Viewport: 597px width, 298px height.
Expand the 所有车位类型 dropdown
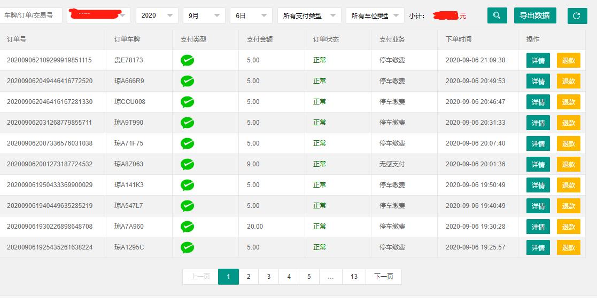point(375,15)
